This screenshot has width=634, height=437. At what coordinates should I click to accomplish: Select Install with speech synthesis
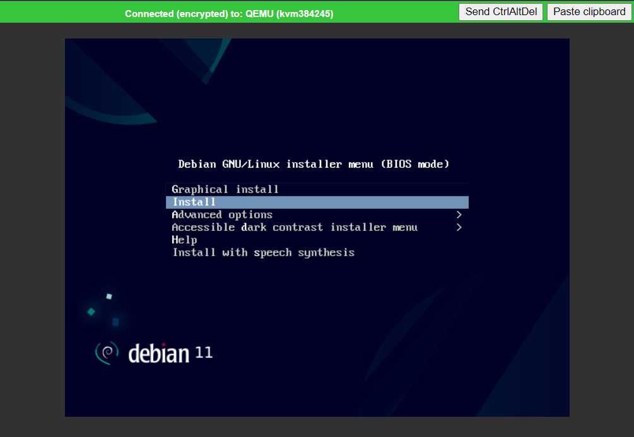tap(263, 252)
